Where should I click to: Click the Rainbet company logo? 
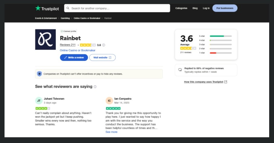[x=46, y=40]
